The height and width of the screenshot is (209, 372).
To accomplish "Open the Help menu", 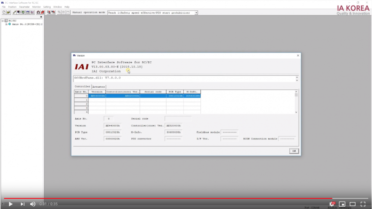I will tap(67, 7).
